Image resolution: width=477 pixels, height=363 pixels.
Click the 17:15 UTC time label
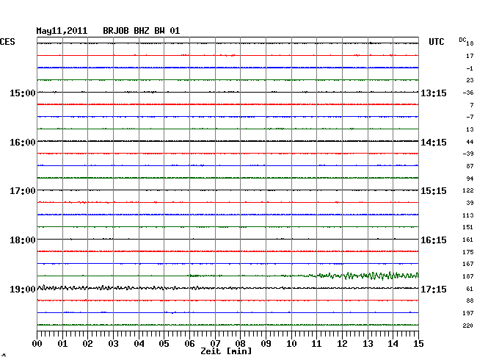tap(434, 289)
